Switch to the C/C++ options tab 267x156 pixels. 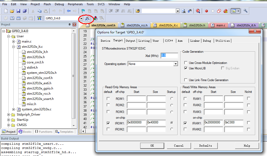coord(169,41)
